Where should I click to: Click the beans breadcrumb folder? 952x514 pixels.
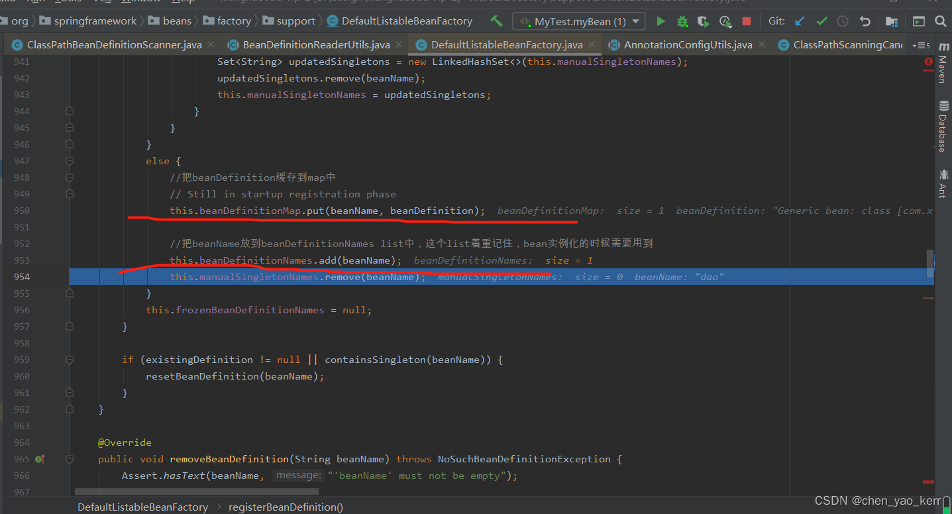pyautogui.click(x=170, y=21)
